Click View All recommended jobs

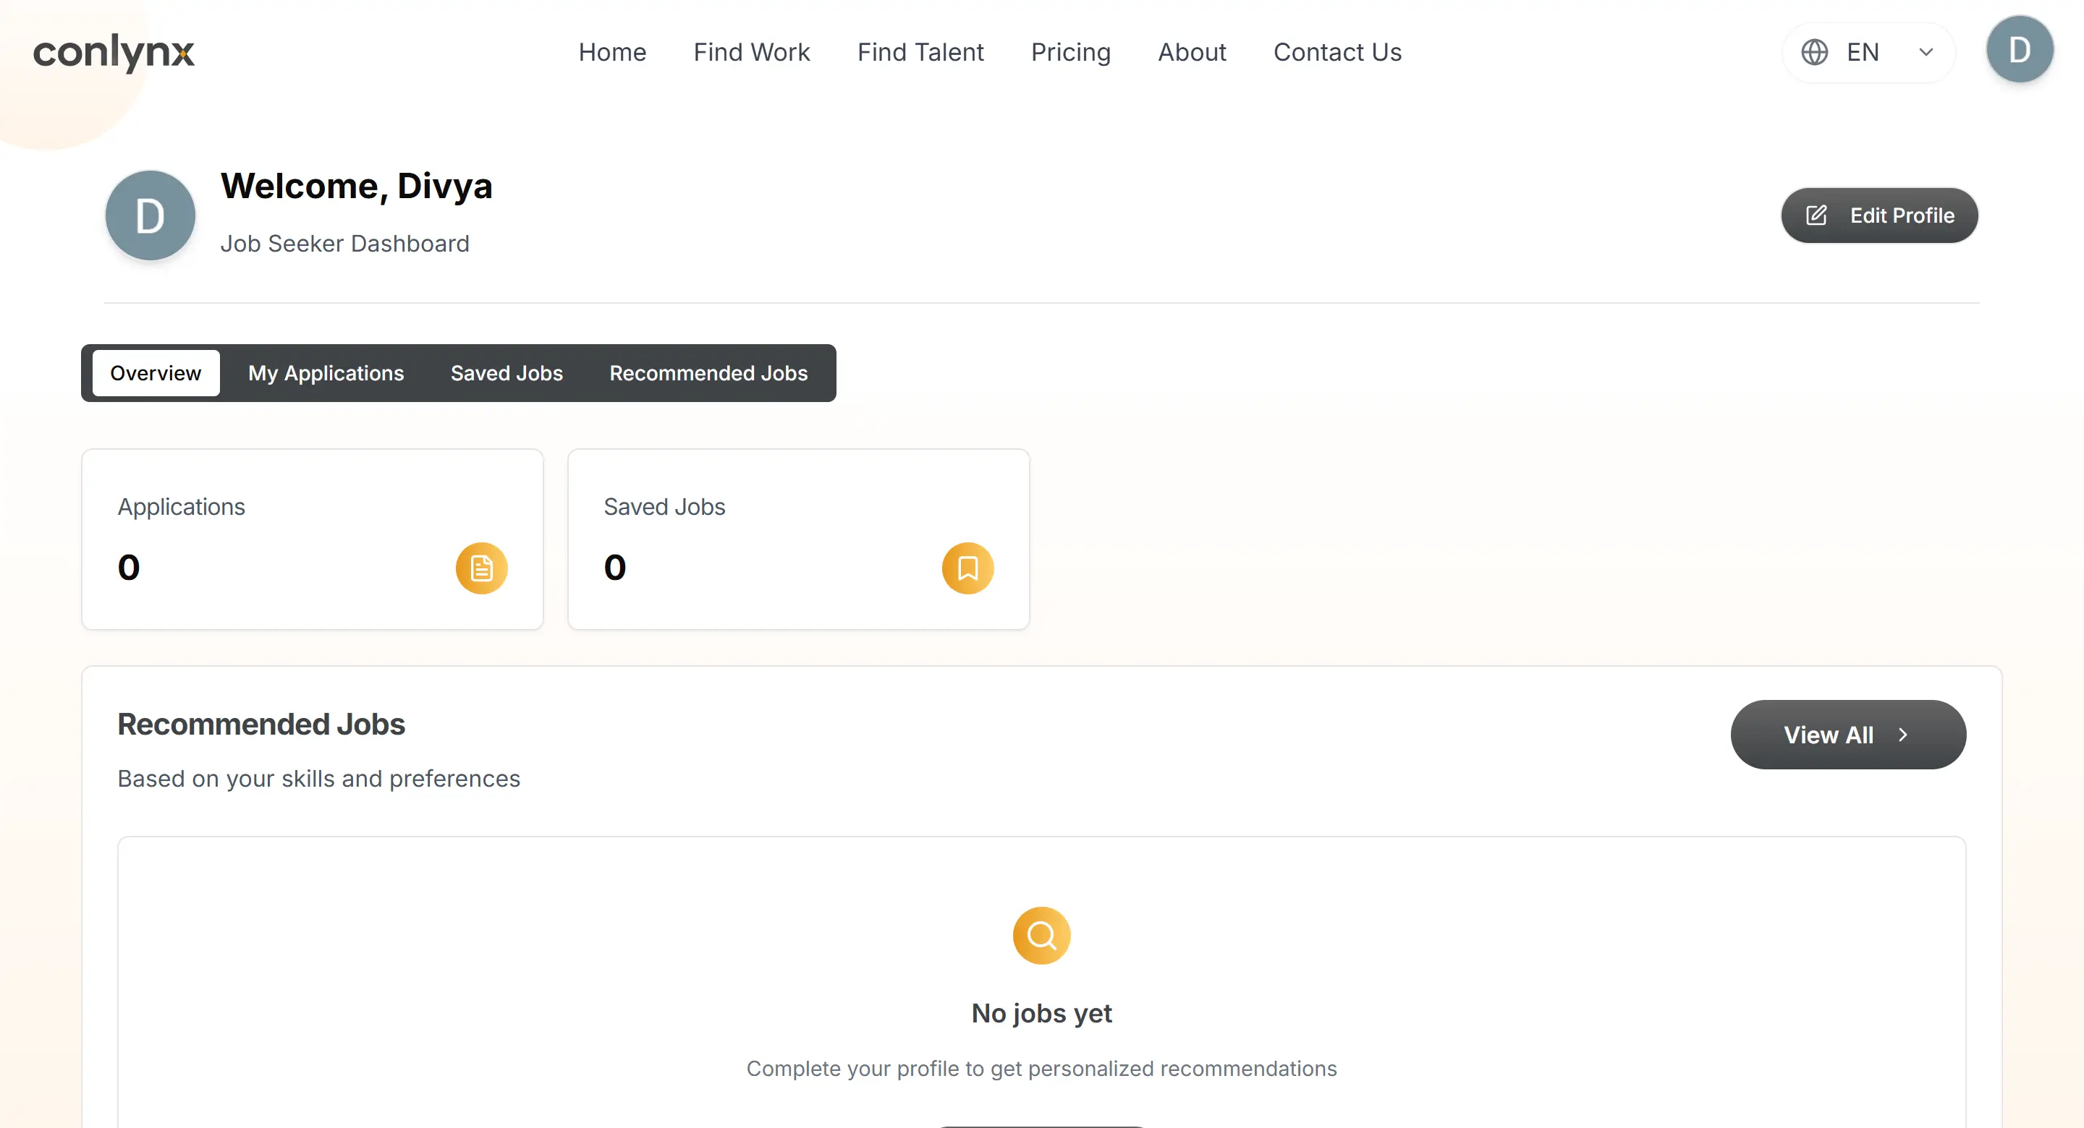point(1848,734)
